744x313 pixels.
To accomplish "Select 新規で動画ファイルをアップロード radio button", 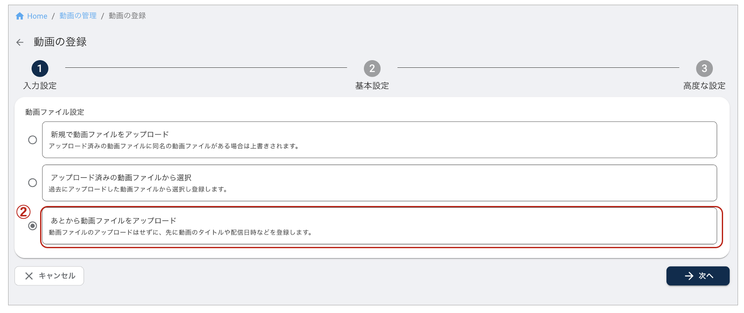I will 32,140.
